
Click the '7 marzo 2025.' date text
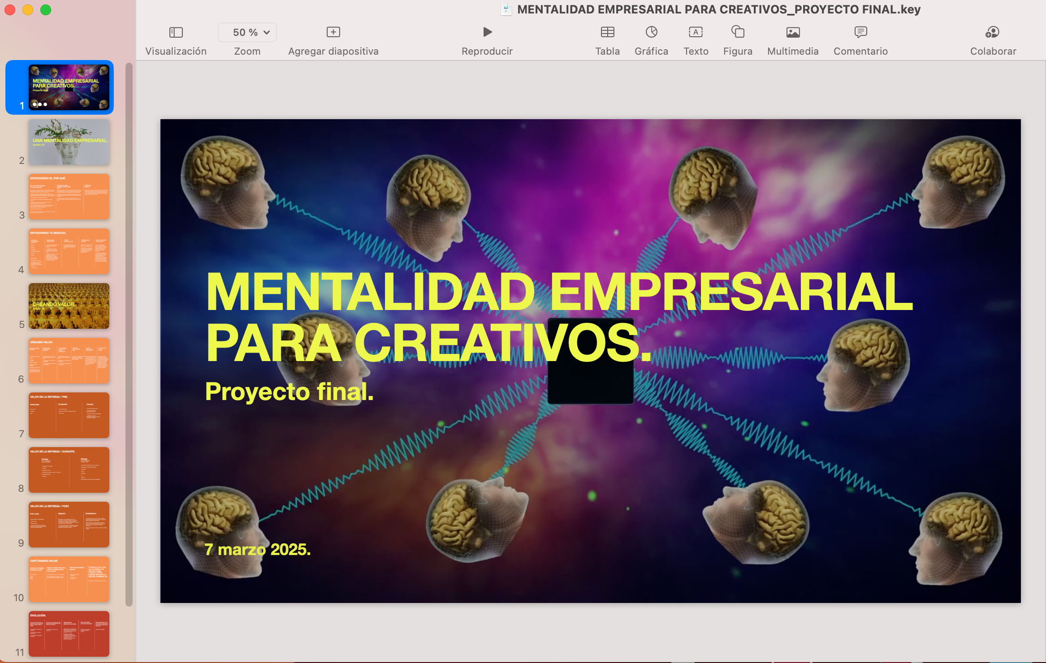tap(257, 549)
